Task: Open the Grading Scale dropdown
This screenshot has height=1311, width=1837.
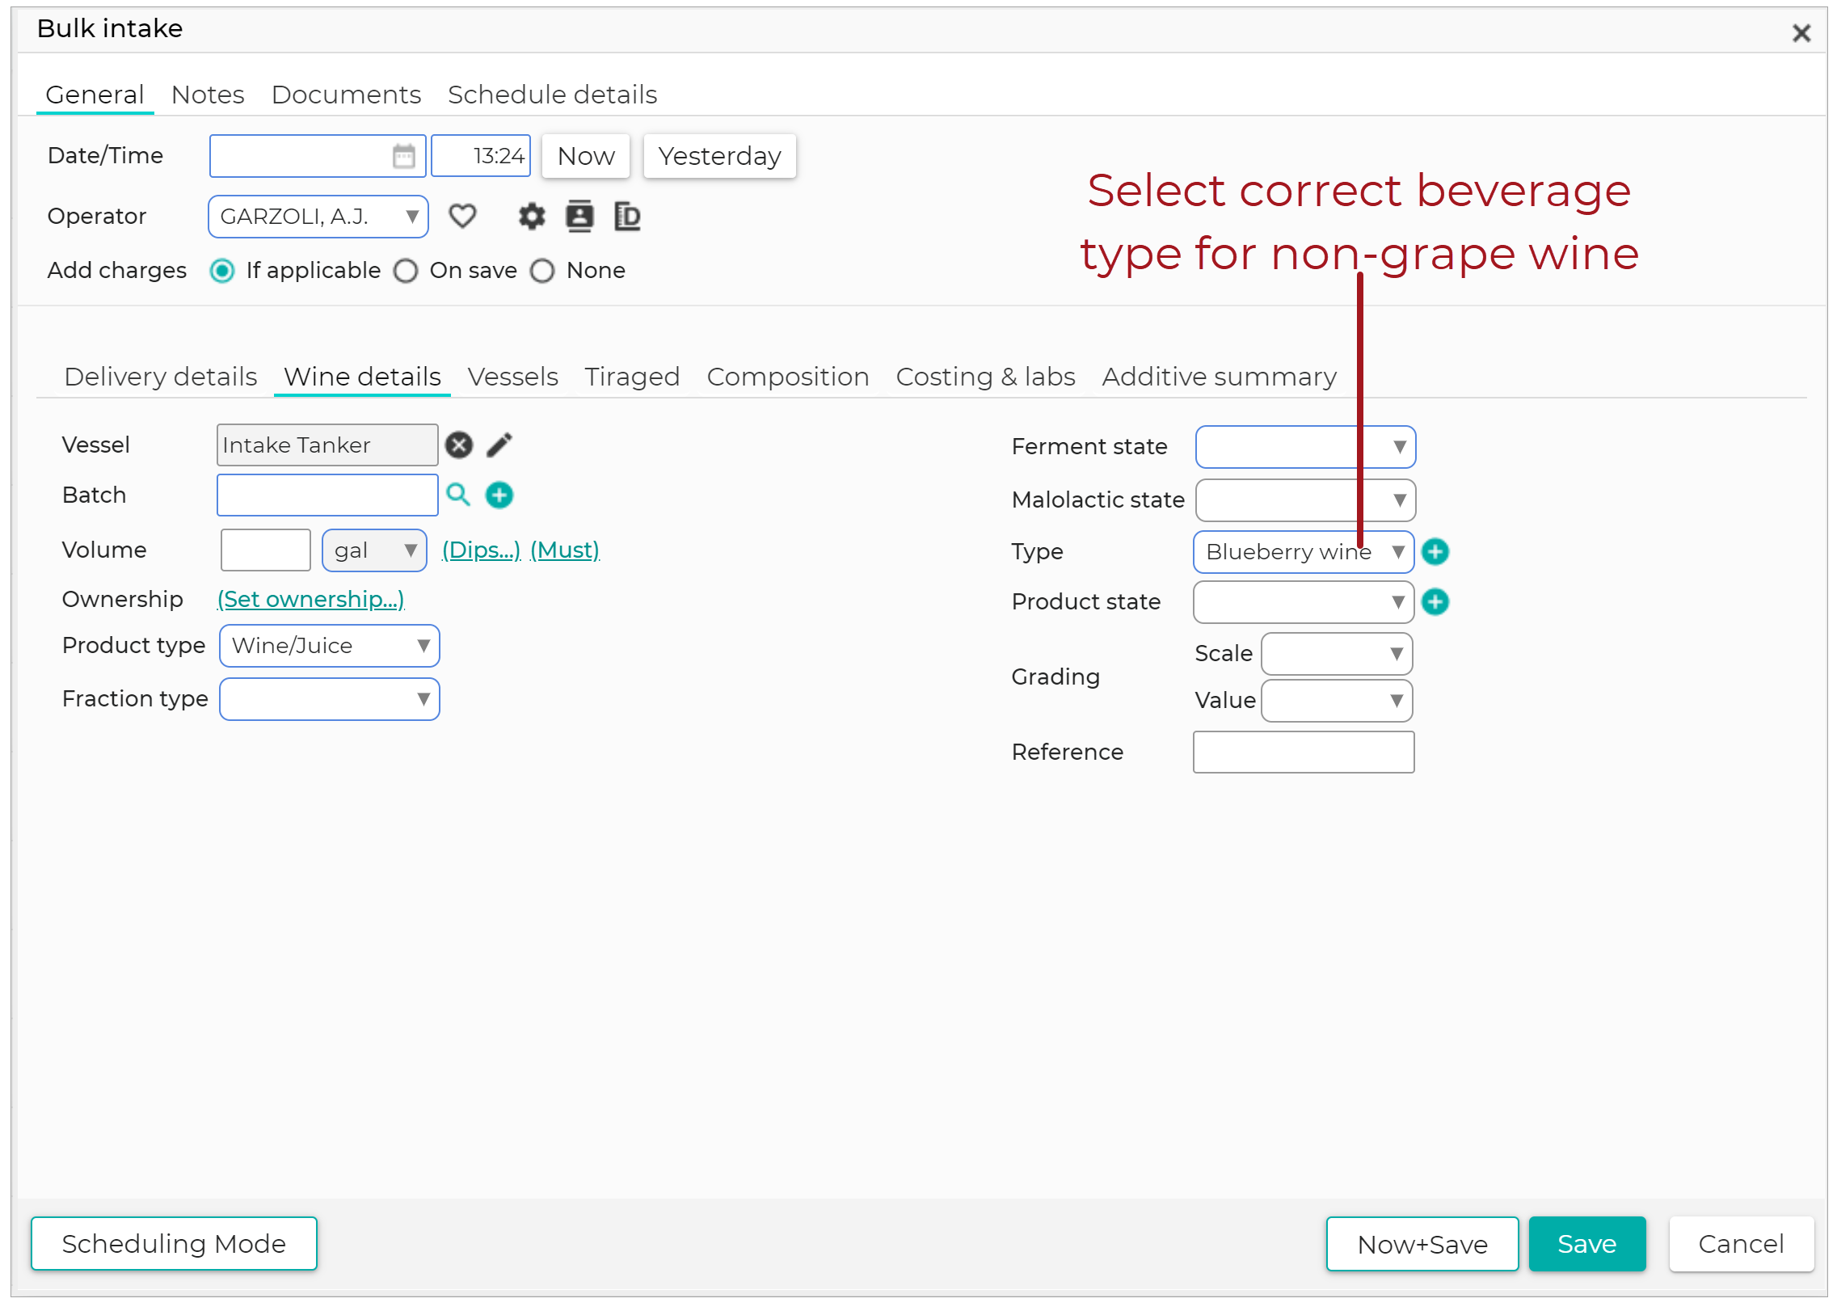Action: [1337, 654]
